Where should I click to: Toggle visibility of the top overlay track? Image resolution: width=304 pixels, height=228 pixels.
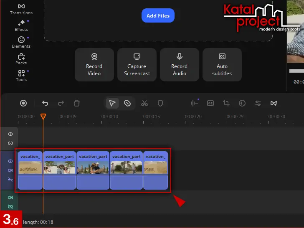click(x=10, y=134)
